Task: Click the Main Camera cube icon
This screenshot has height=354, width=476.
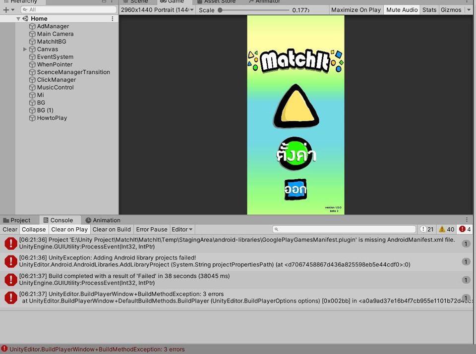Action: (32, 34)
